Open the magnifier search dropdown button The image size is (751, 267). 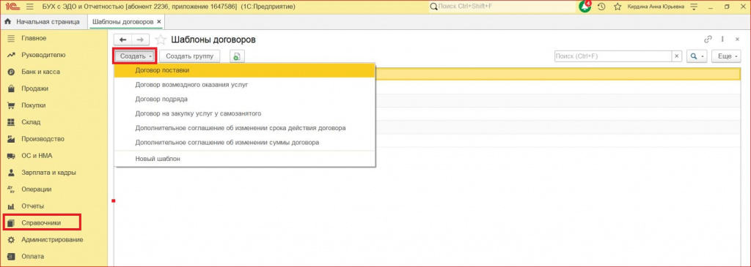pyautogui.click(x=697, y=56)
